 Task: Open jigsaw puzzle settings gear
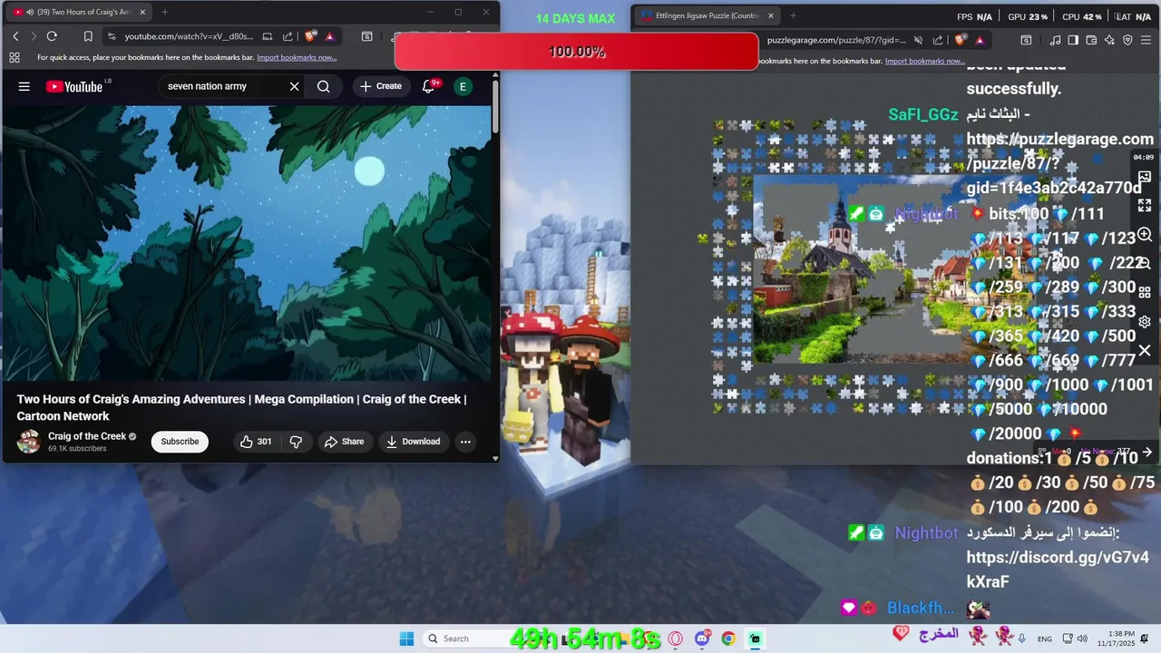[x=1145, y=321]
